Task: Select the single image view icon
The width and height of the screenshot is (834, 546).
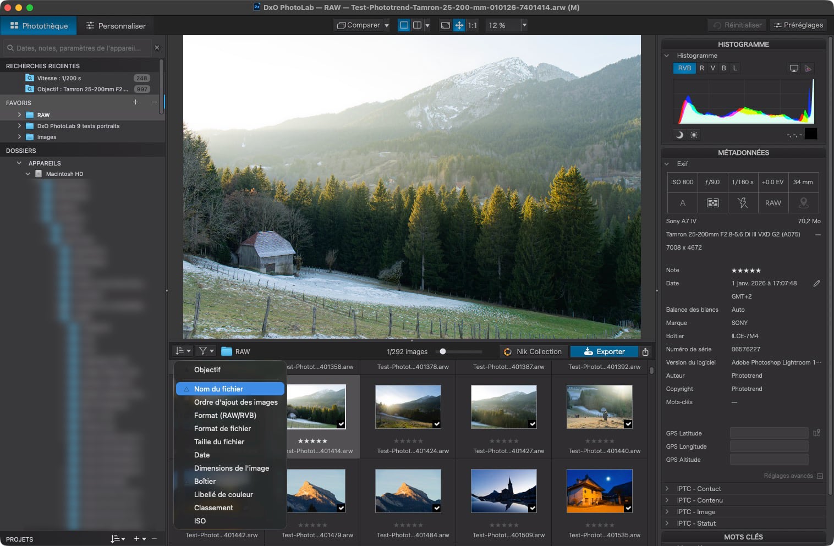Action: click(x=404, y=25)
